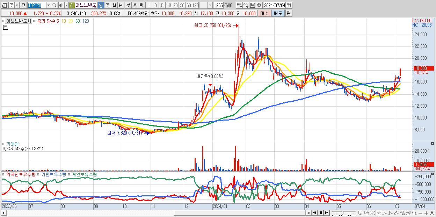Click the speaker sound icon
436x217 pixels.
[x=61, y=6]
